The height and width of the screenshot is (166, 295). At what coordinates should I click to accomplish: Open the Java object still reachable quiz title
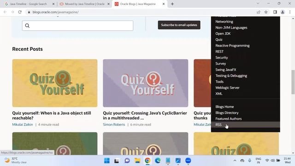[52, 115]
